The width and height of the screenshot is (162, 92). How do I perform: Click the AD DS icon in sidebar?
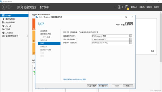3,26
